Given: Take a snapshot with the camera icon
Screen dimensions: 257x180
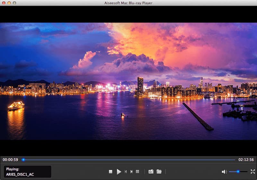Looking at the screenshot, I should 151,172.
